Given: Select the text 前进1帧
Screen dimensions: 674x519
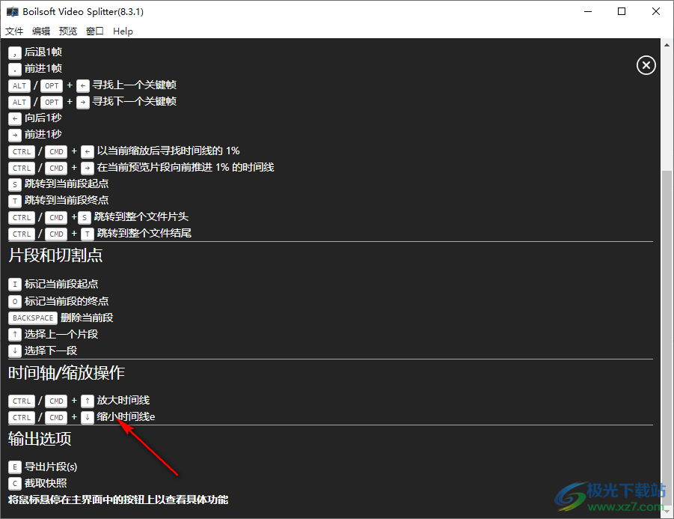Looking at the screenshot, I should click(43, 68).
